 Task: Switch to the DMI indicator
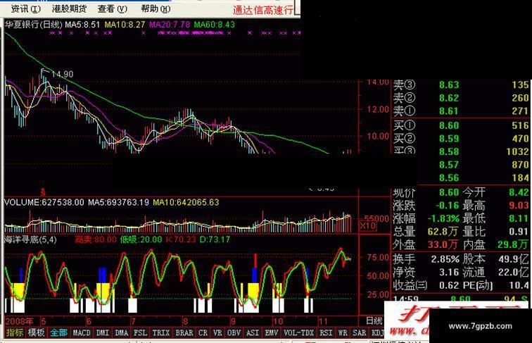(103, 333)
